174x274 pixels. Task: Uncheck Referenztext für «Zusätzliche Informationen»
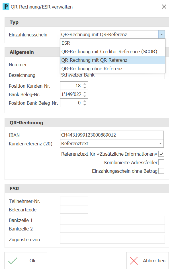pos(161,154)
